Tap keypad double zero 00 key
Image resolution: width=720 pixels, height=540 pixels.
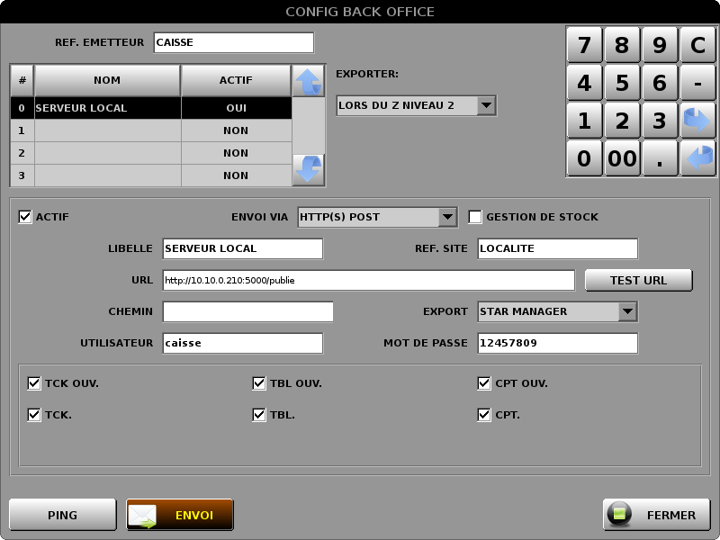622,158
